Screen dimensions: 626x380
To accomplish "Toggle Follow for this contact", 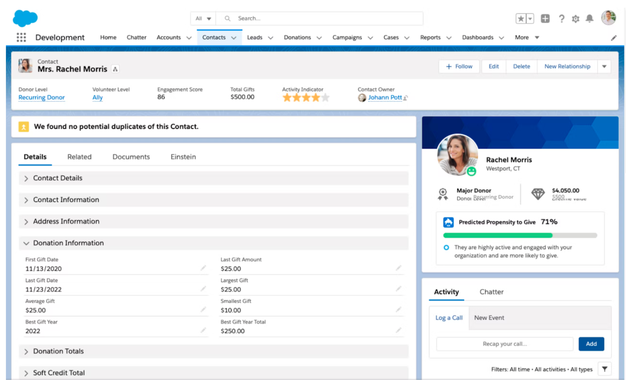I will click(459, 66).
